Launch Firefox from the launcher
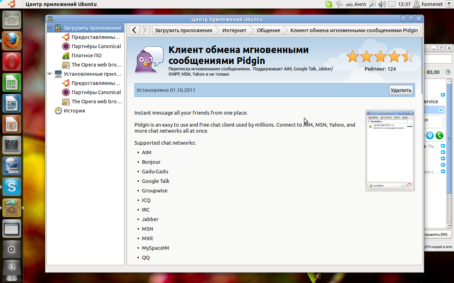The width and height of the screenshot is (454, 283). coord(12,40)
